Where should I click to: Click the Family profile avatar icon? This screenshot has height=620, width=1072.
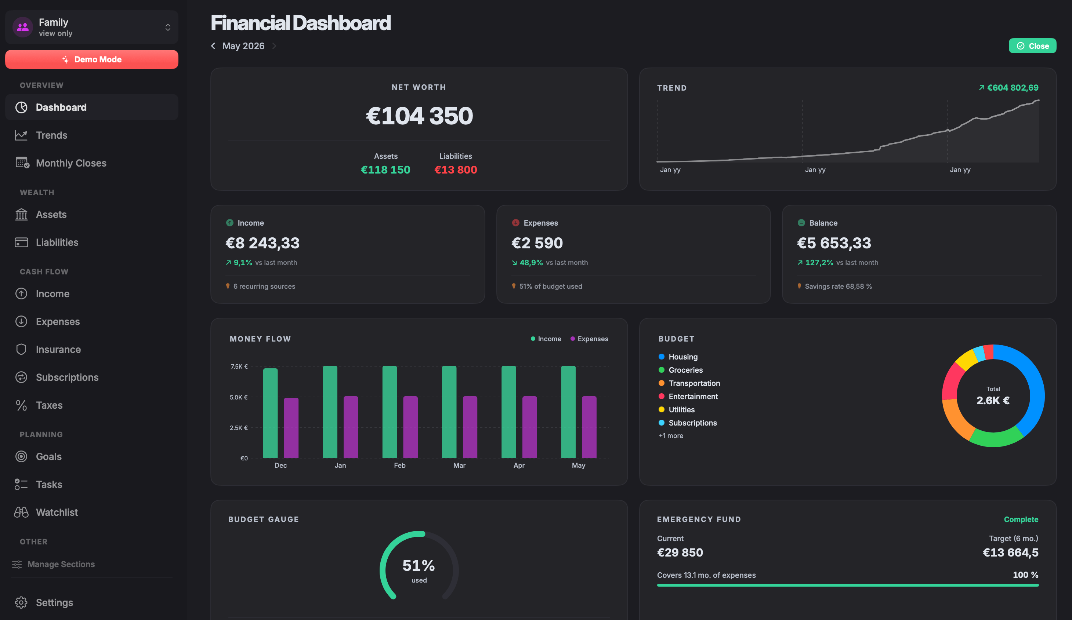pos(22,27)
